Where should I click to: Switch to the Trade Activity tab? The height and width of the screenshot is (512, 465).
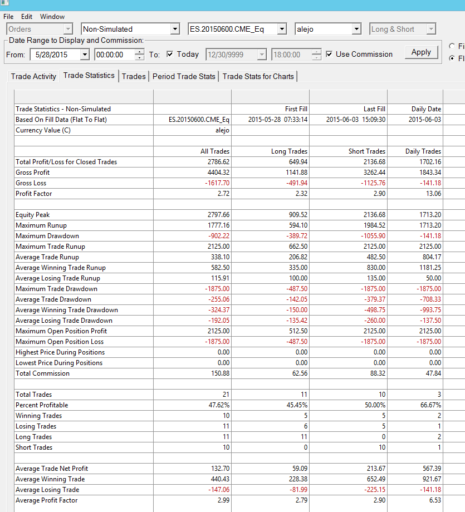point(33,76)
